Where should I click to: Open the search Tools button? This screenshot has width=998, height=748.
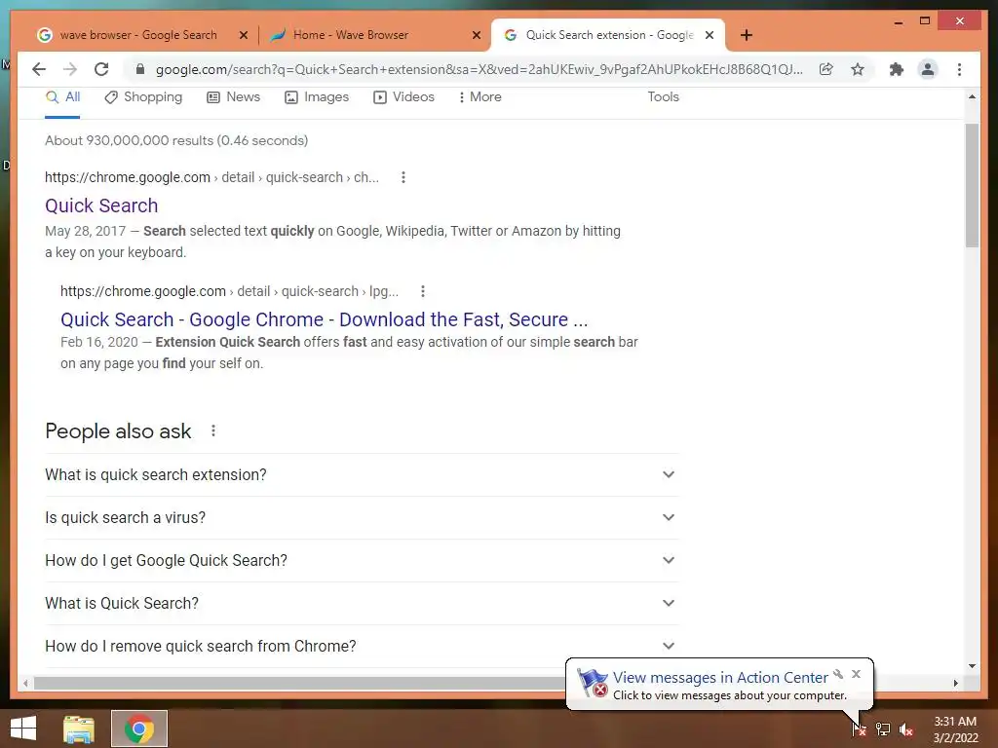(x=663, y=97)
